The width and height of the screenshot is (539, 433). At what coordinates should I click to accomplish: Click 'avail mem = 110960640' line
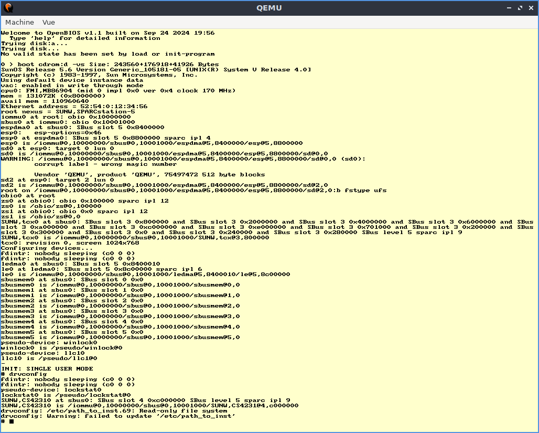click(45, 101)
